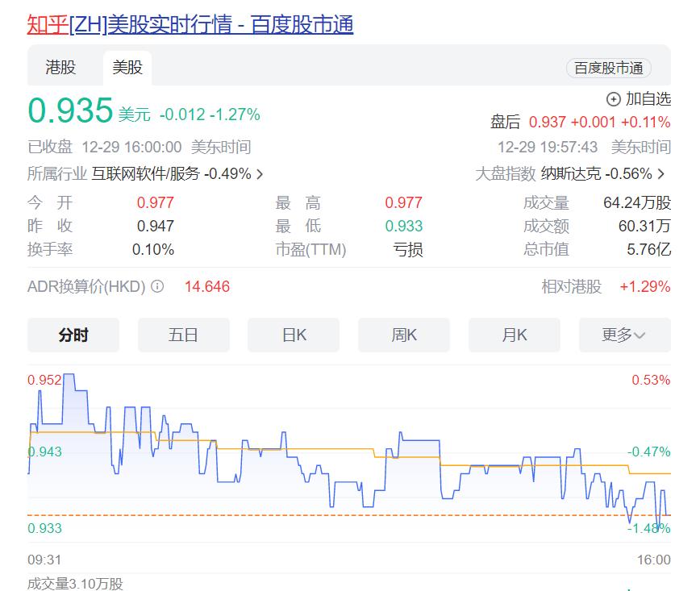
Task: Open the 知乎[ZH]美股实时行情 title link
Action: click(190, 24)
